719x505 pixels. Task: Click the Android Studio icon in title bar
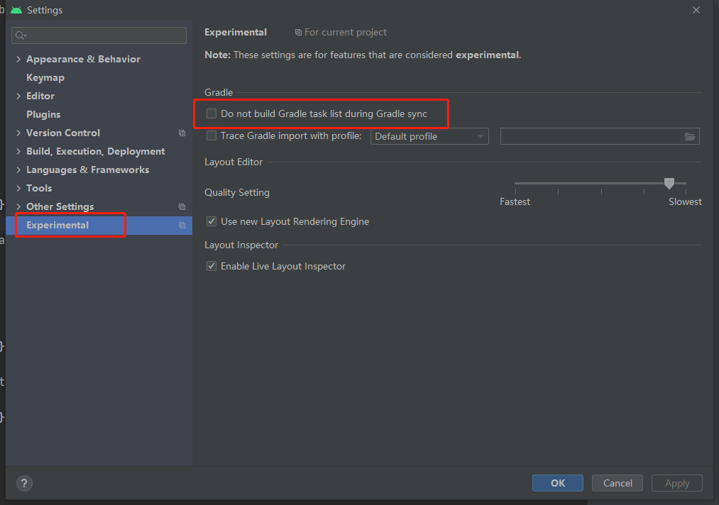16,10
